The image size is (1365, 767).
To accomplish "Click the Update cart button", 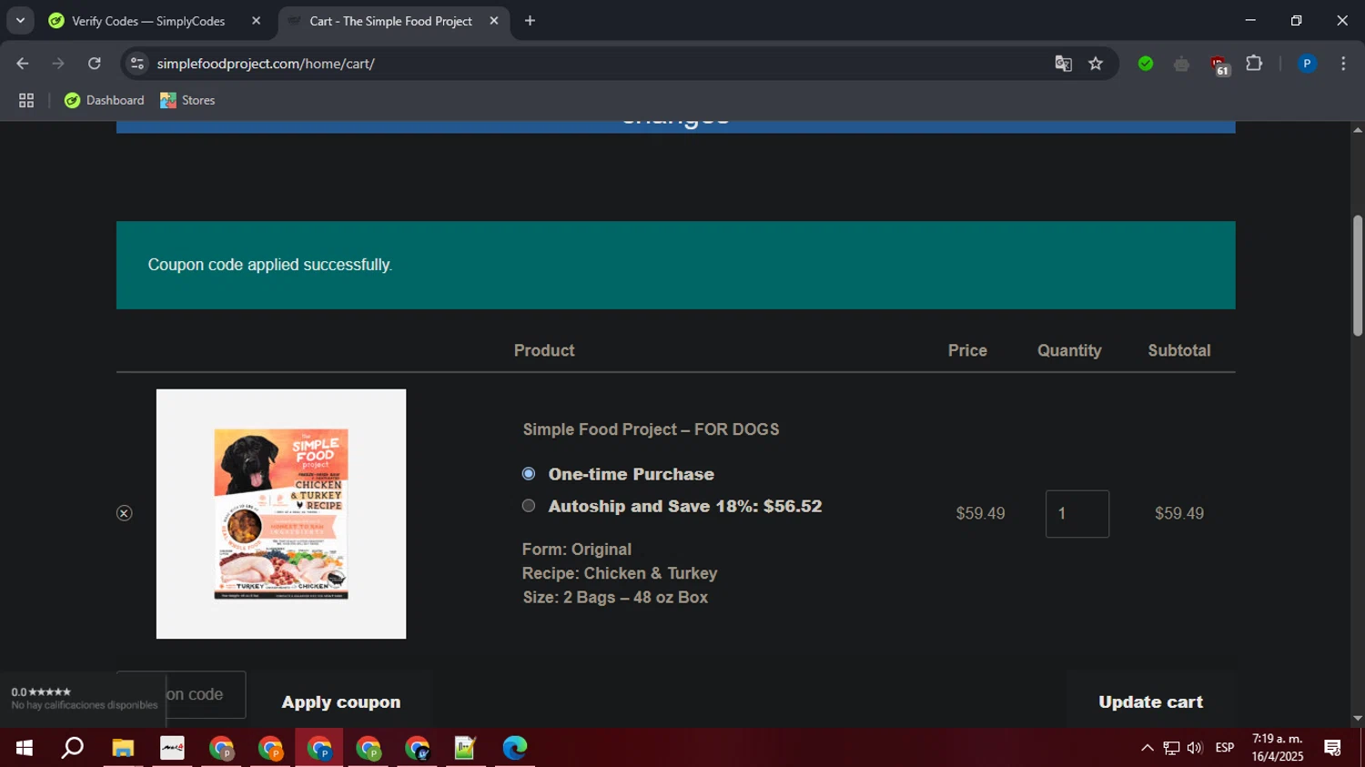I will (x=1150, y=701).
